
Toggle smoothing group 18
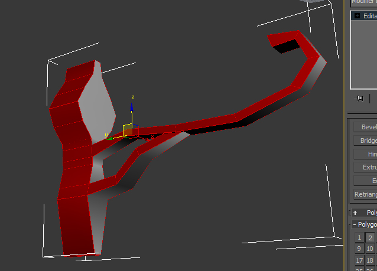370,260
